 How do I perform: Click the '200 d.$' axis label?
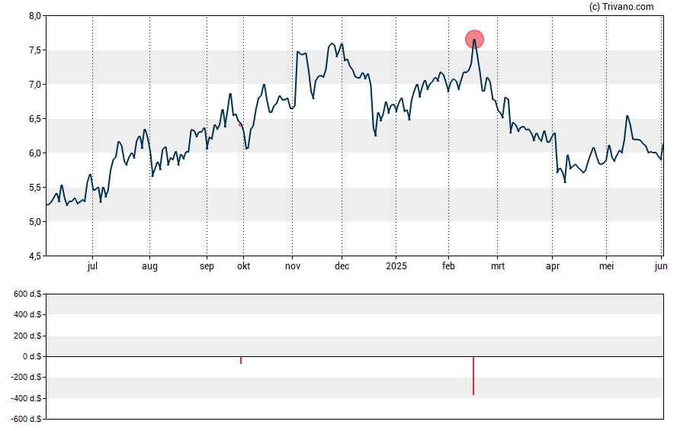point(27,336)
